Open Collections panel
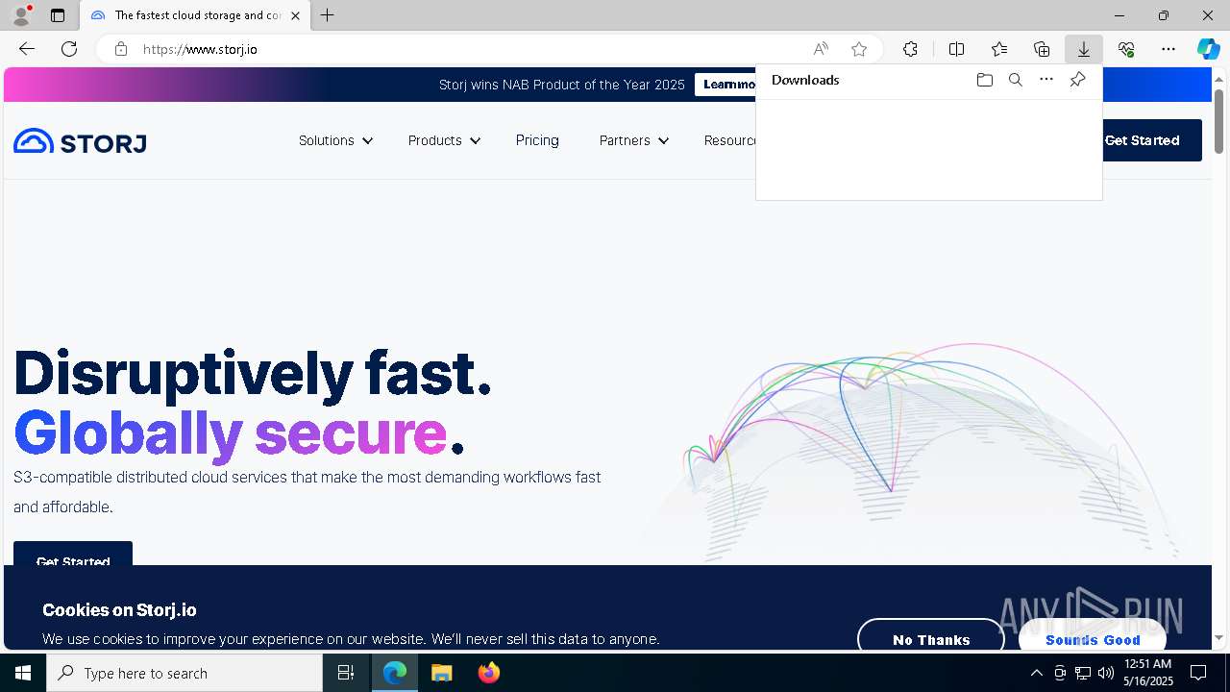Image resolution: width=1230 pixels, height=692 pixels. click(1042, 49)
